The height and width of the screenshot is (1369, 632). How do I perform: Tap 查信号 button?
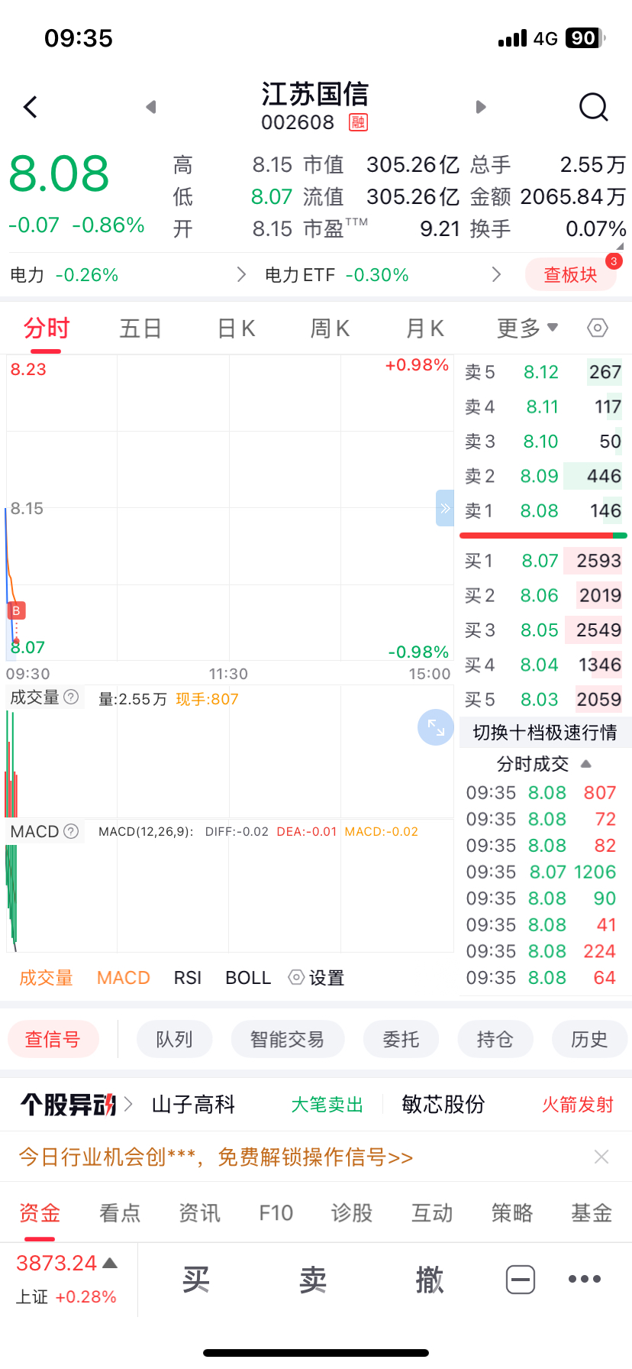[53, 1039]
